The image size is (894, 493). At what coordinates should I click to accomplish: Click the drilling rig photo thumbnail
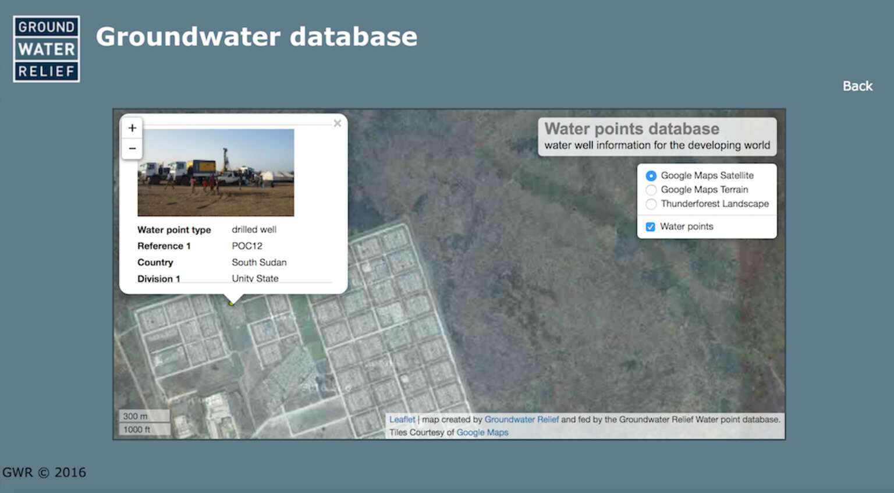[215, 173]
